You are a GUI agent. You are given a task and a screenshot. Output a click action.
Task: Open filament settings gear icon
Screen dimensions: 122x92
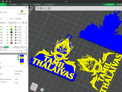[26, 23]
